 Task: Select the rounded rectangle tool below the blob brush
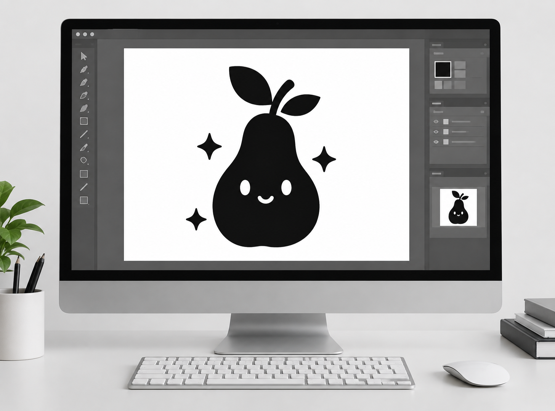pyautogui.click(x=84, y=121)
